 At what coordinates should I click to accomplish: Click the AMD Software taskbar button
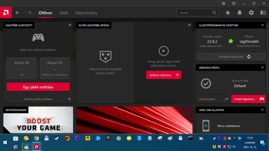tap(36, 147)
